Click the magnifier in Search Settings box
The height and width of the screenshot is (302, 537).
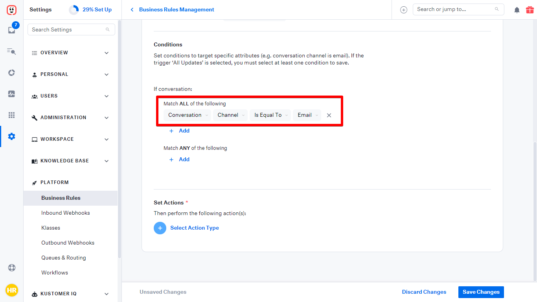coord(108,29)
